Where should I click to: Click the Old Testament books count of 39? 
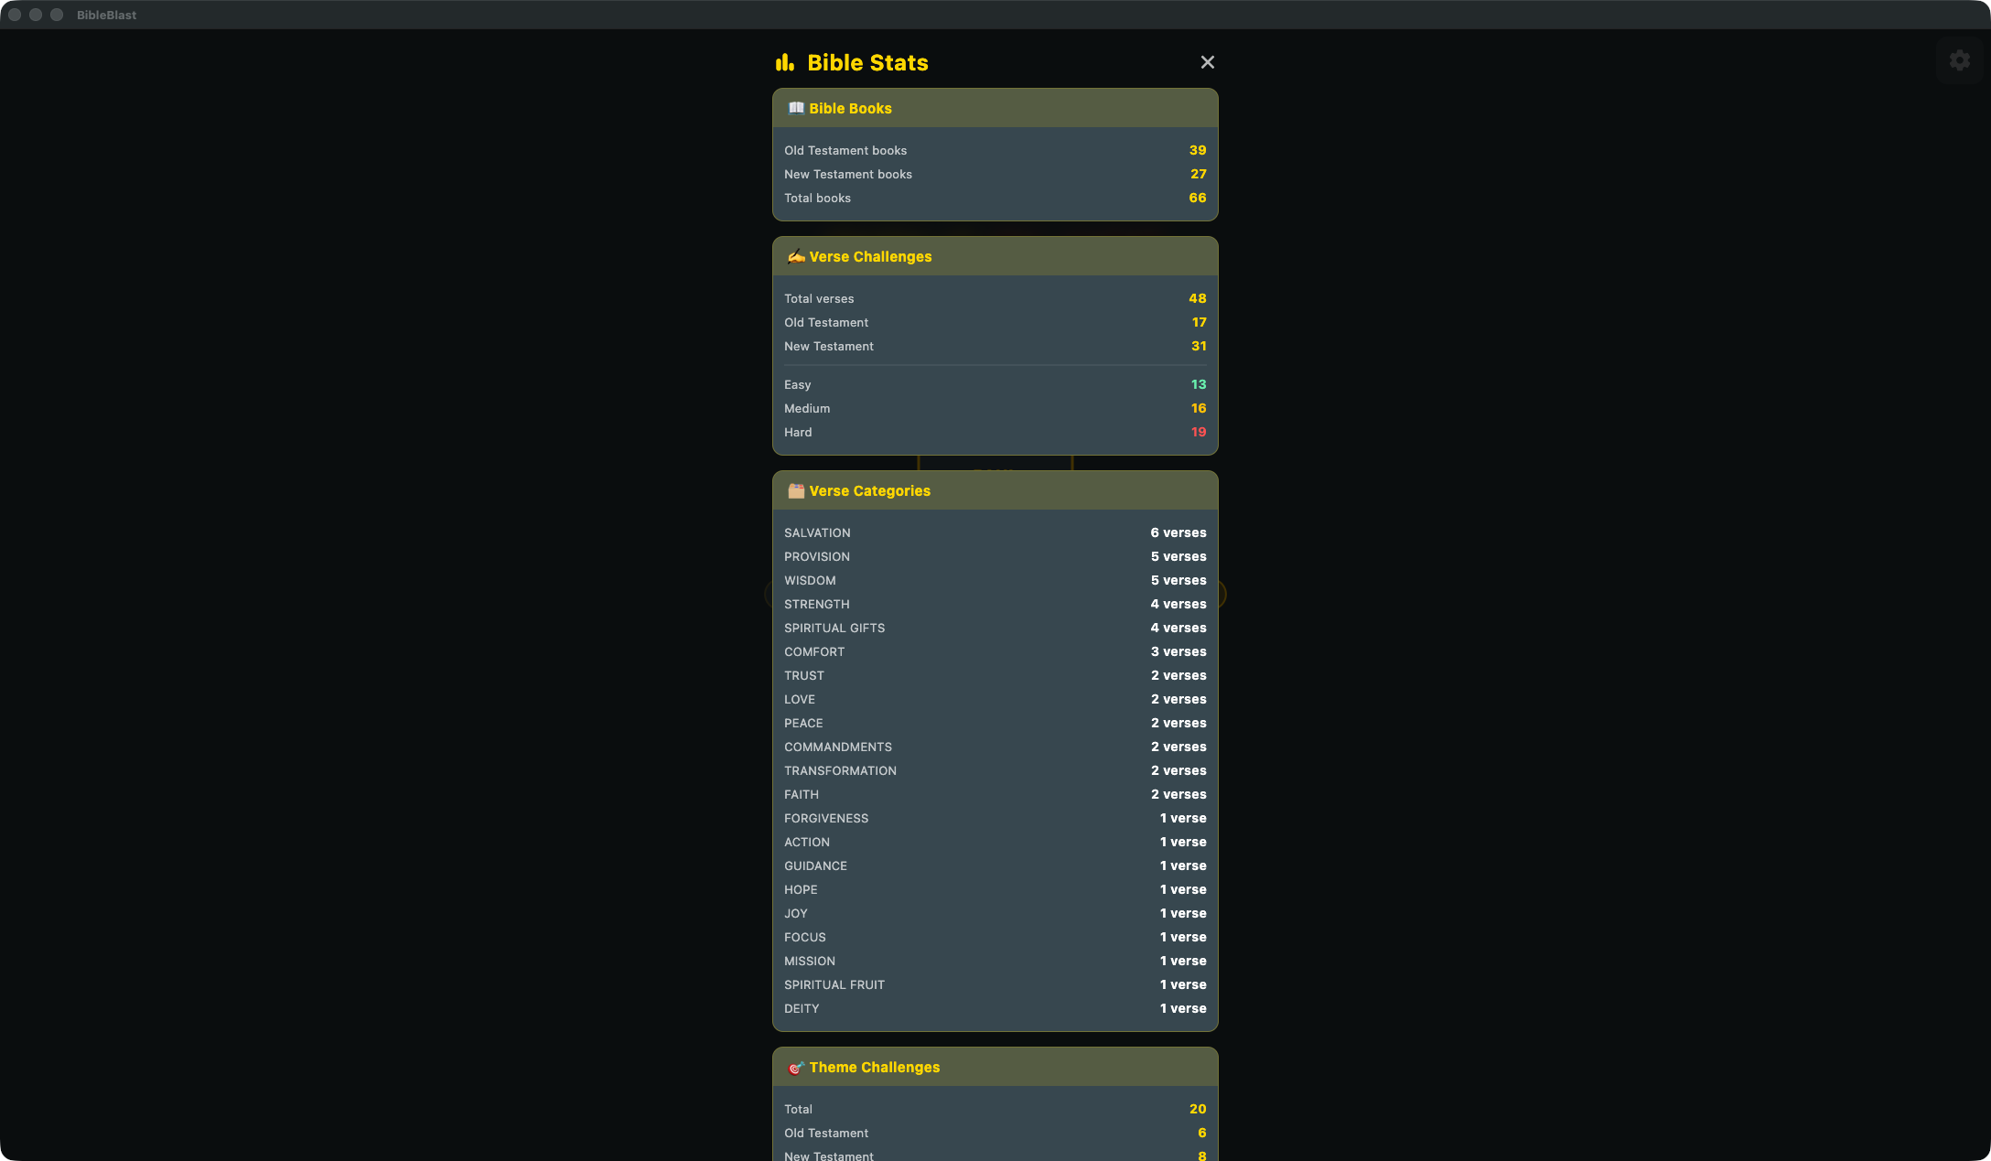pos(1197,150)
